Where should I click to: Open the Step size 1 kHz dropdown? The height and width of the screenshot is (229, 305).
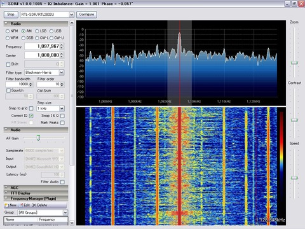point(62,109)
